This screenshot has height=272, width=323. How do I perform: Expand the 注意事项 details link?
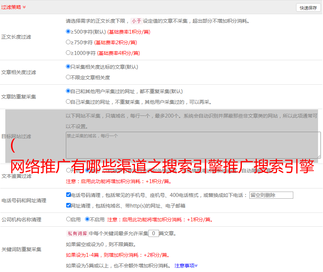pos(186,266)
